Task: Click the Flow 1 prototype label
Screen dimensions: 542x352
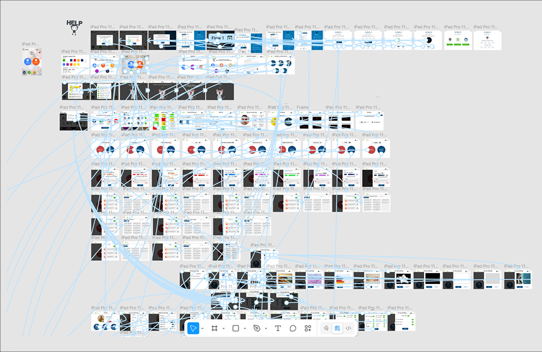Action: point(218,38)
